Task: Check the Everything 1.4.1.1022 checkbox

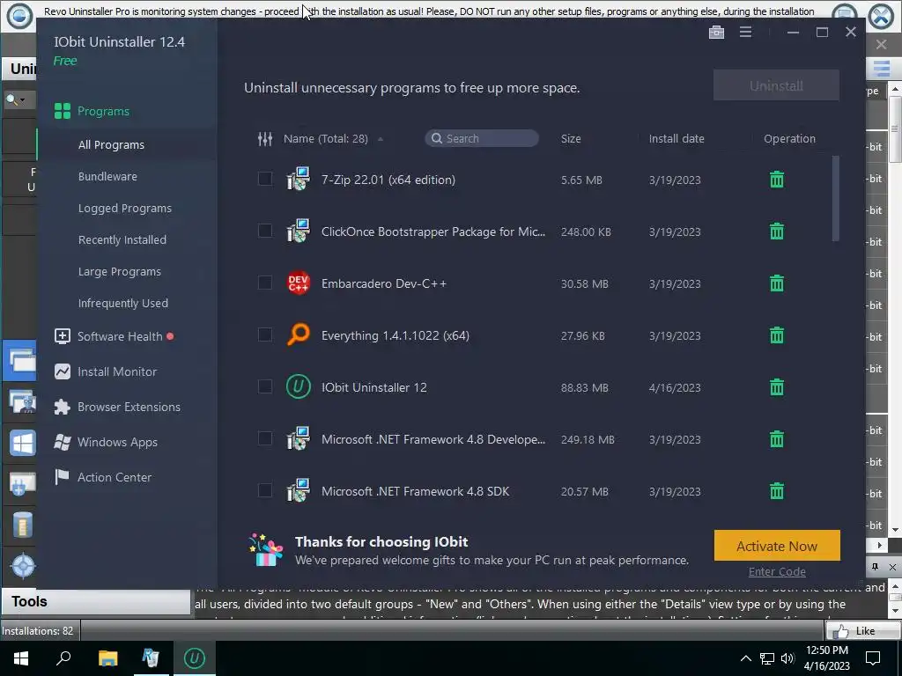Action: pos(264,334)
